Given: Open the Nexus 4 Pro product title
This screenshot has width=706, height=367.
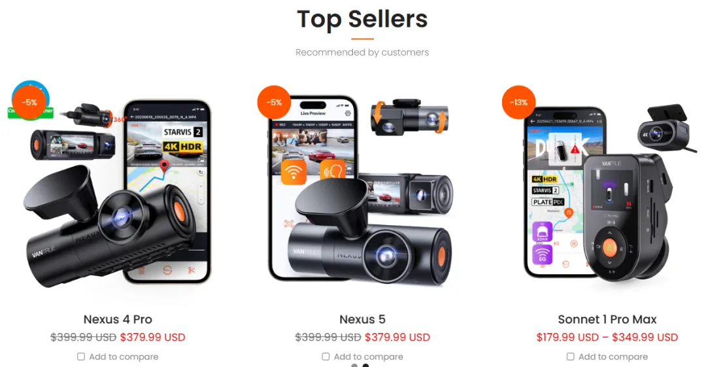Looking at the screenshot, I should click(118, 319).
